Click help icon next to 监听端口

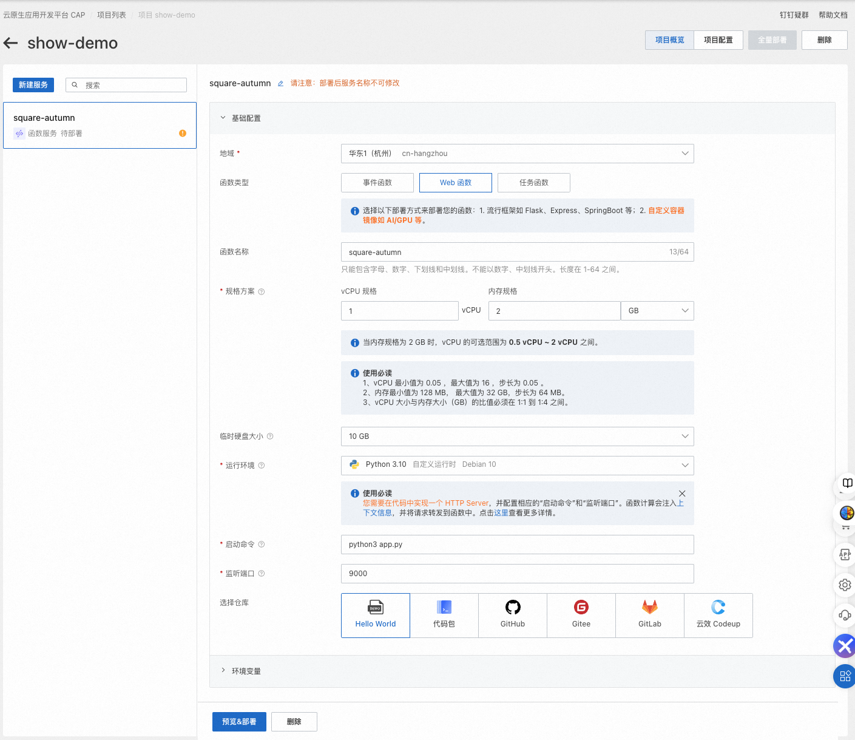[262, 574]
